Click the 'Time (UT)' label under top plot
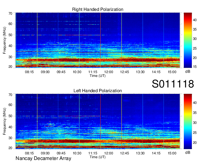 (98, 76)
